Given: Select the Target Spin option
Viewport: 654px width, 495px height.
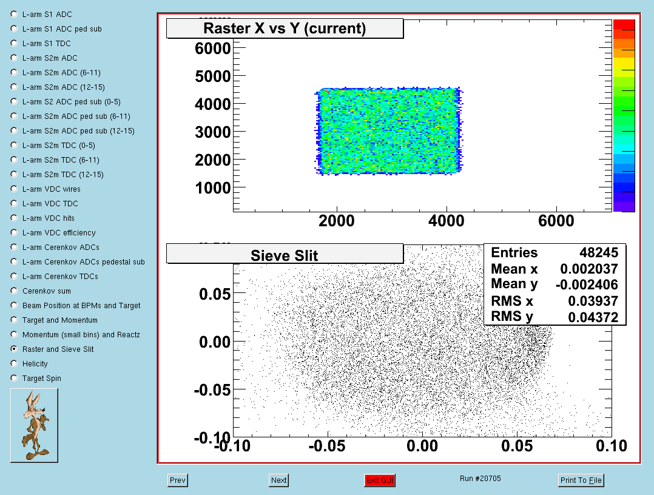Looking at the screenshot, I should pyautogui.click(x=14, y=379).
